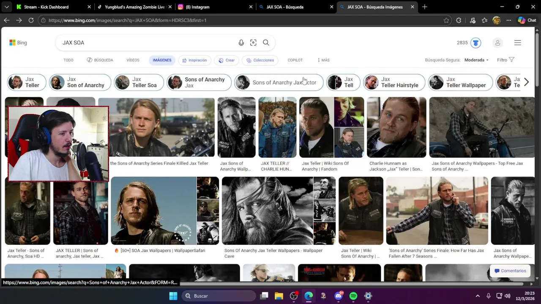Viewport: 541px width, 304px height.
Task: Open File Explorer from taskbar
Action: (x=279, y=296)
